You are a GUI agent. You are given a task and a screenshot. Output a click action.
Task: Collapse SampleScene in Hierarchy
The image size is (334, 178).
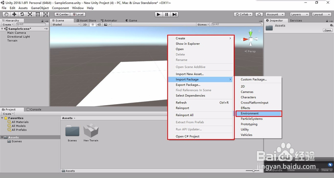click(x=2, y=29)
